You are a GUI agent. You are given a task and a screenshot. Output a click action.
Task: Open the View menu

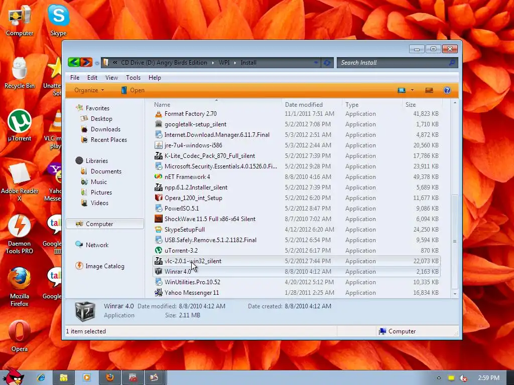(x=111, y=78)
